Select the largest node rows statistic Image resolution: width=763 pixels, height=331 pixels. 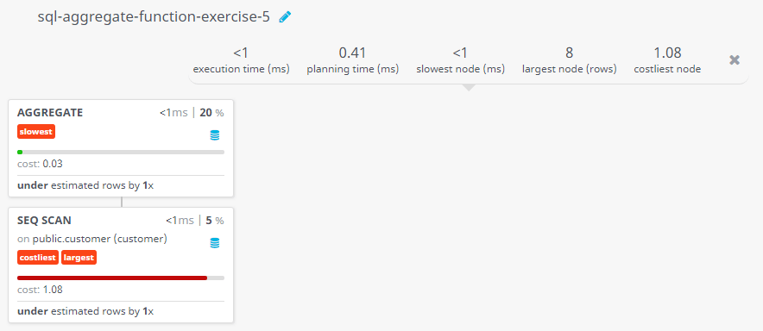tap(570, 60)
